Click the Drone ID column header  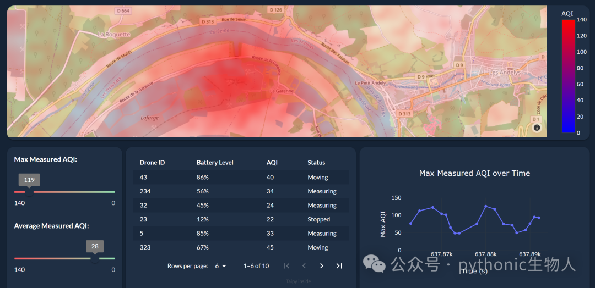[152, 163]
